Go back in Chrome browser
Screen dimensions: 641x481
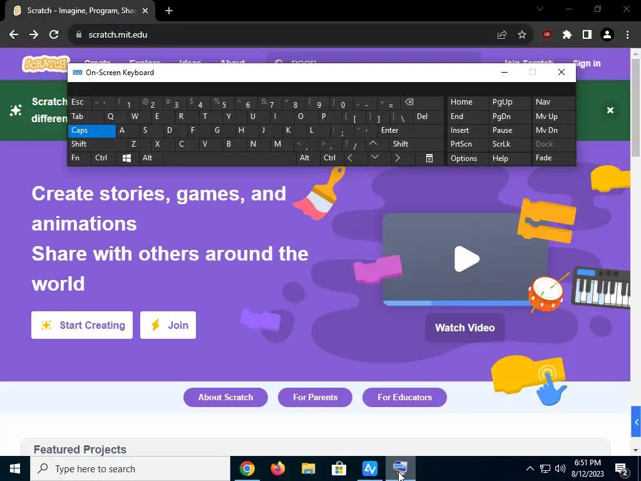(x=14, y=35)
